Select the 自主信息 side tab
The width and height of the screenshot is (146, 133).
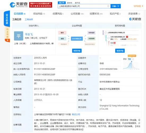(7, 33)
